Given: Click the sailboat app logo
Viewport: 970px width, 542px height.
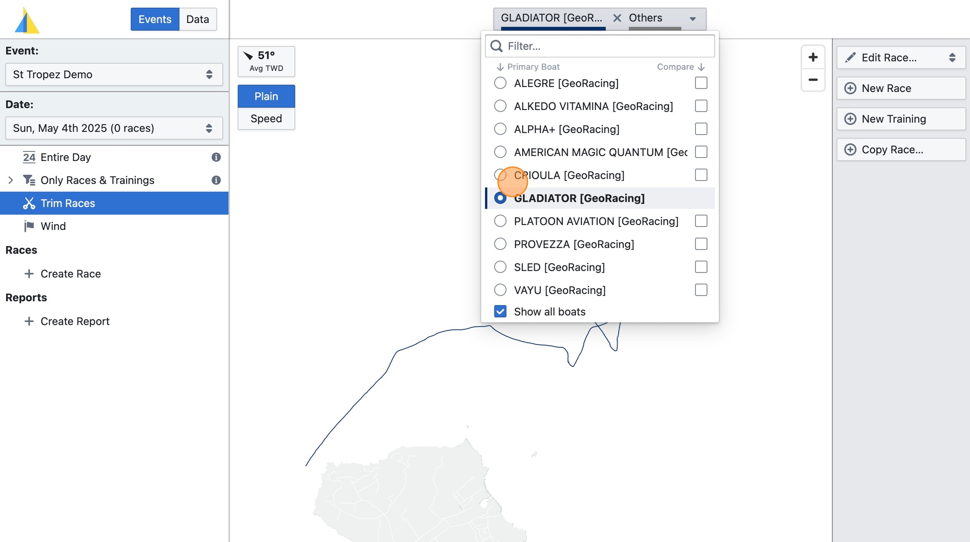Looking at the screenshot, I should point(27,20).
